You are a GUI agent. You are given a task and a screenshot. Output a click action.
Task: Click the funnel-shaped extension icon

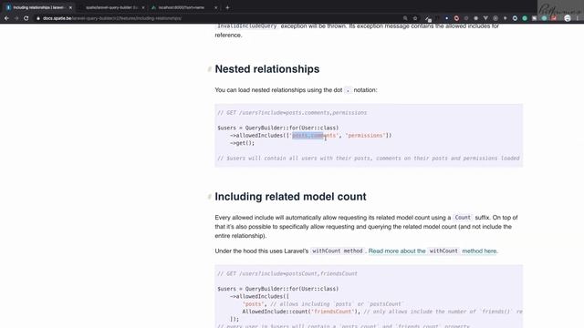[485, 18]
